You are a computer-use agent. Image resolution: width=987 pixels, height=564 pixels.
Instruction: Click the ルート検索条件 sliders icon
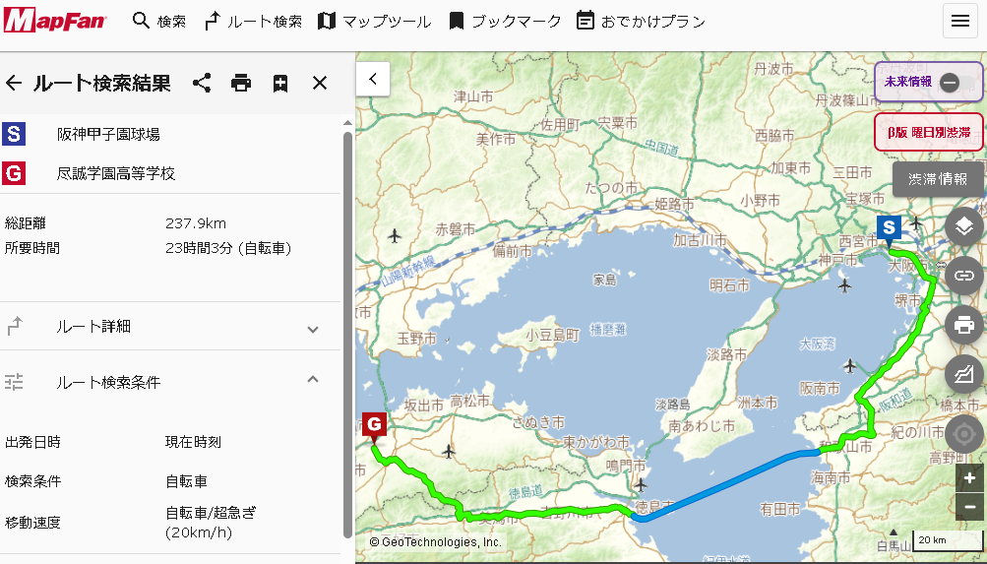point(14,382)
